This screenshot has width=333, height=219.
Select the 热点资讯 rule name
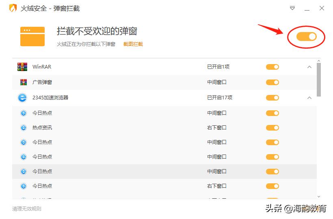point(42,128)
